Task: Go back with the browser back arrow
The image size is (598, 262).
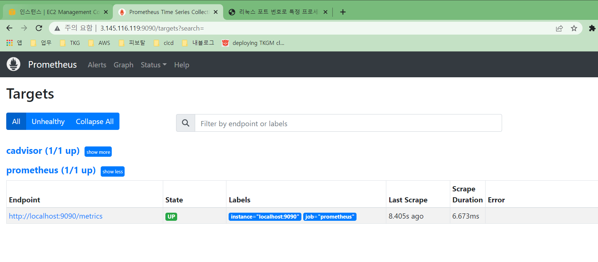Action: click(x=10, y=28)
